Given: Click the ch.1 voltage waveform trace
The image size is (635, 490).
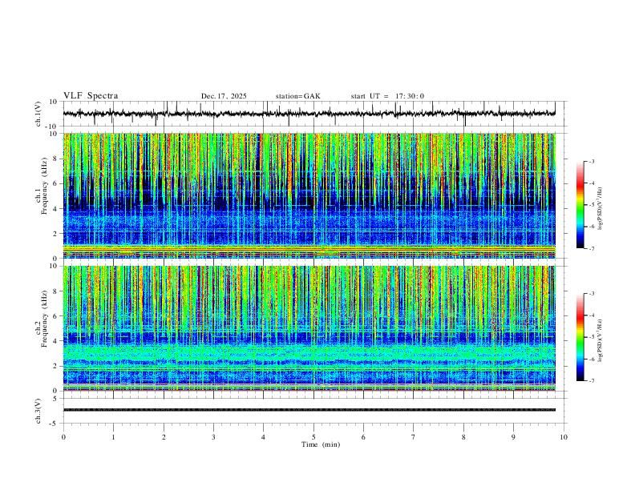Looking at the screenshot, I should tap(309, 114).
